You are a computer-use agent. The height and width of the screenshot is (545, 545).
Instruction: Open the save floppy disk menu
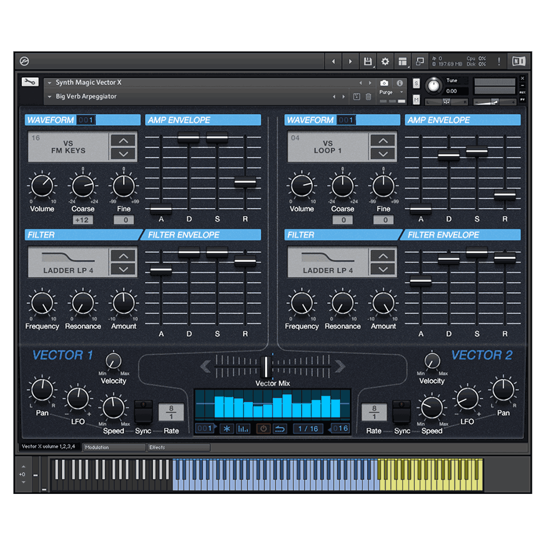click(x=368, y=61)
